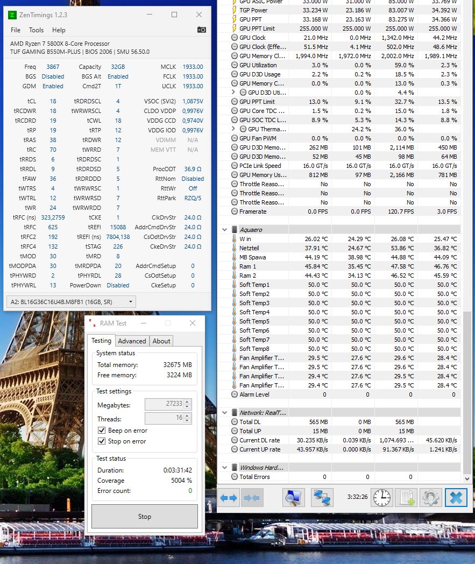Click the chip icon beside Aquaero group
475x564 pixels.
click(x=235, y=229)
